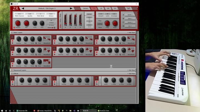The image size is (200, 112).
Task: Toggle enable box on the Speed effect
Action: 97,78
